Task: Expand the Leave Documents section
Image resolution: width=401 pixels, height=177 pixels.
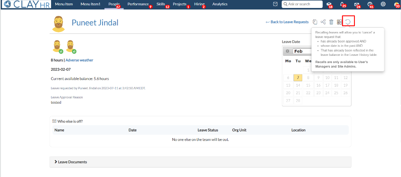Action: click(200, 162)
